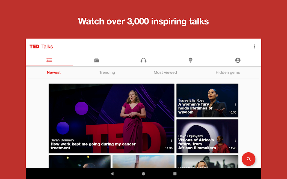Open the lightbulb Surprise Me tab
This screenshot has width=287, height=179.
coord(191,60)
